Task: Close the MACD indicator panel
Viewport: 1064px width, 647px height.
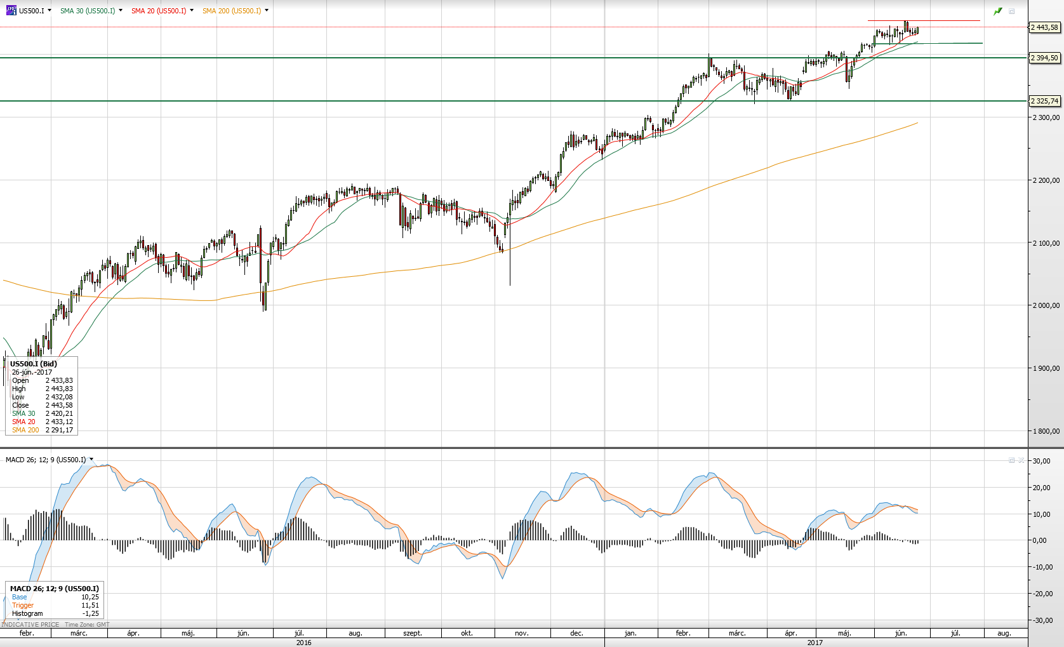Action: pyautogui.click(x=1021, y=460)
